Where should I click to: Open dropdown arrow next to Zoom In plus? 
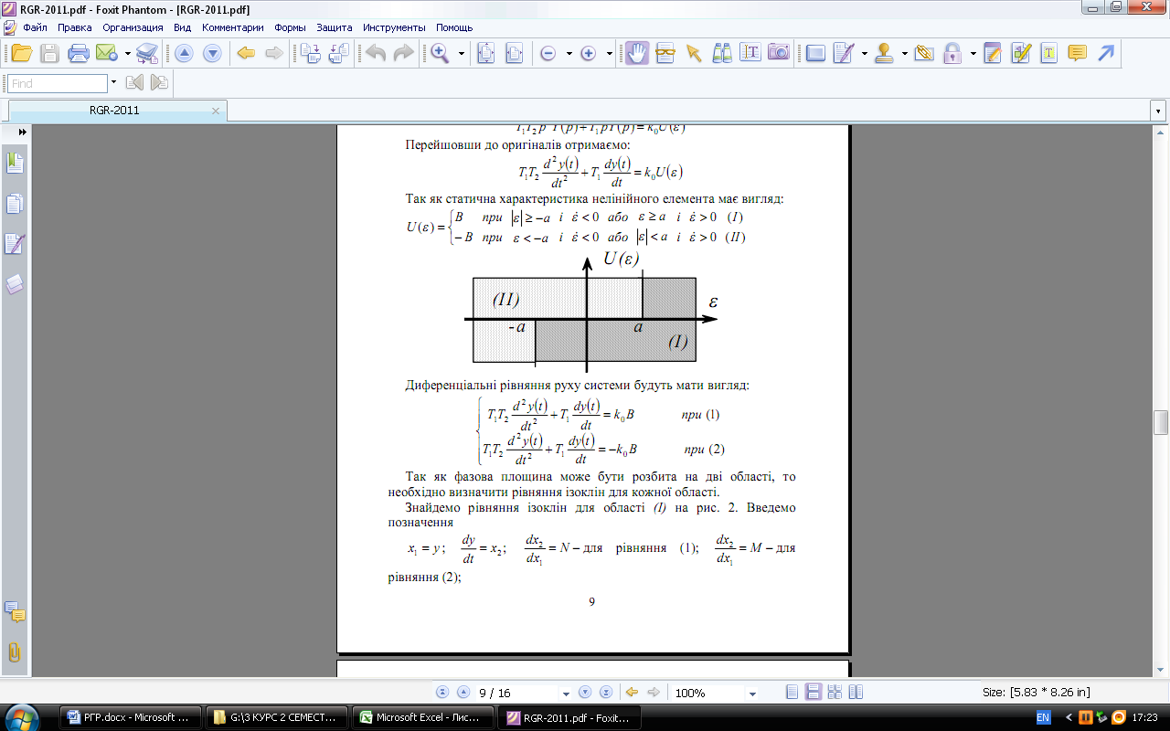[x=609, y=54]
